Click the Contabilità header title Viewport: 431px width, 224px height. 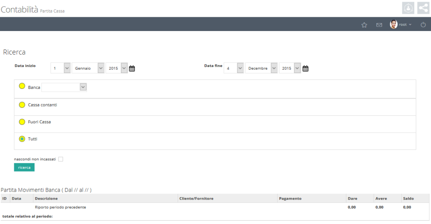point(19,10)
